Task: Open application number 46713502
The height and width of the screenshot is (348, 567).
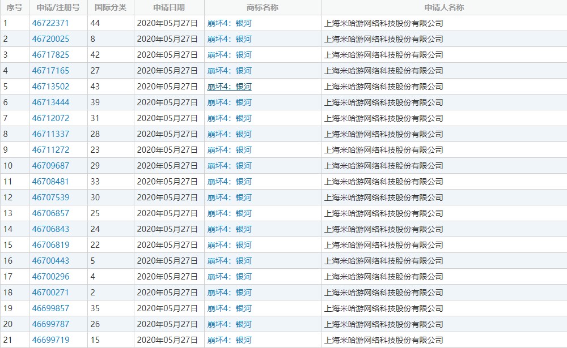Action: click(x=50, y=87)
